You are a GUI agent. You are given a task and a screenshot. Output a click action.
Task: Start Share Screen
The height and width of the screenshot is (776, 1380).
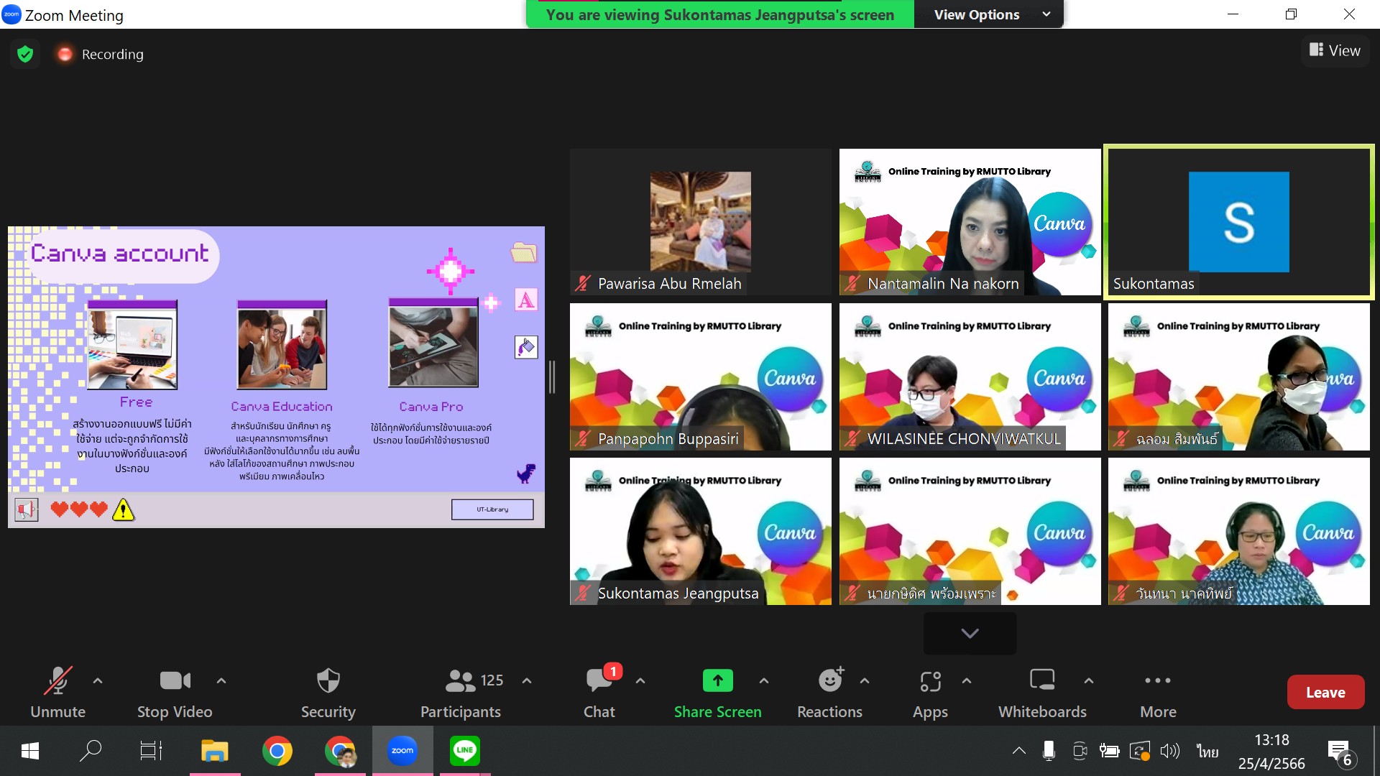coord(717,693)
